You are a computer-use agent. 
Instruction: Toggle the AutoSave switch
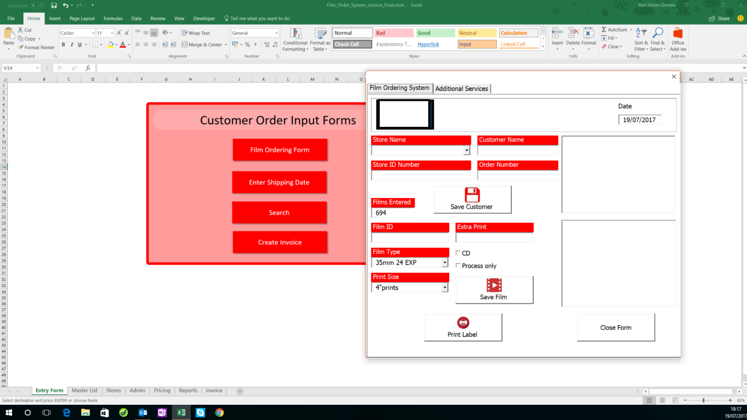(x=38, y=5)
